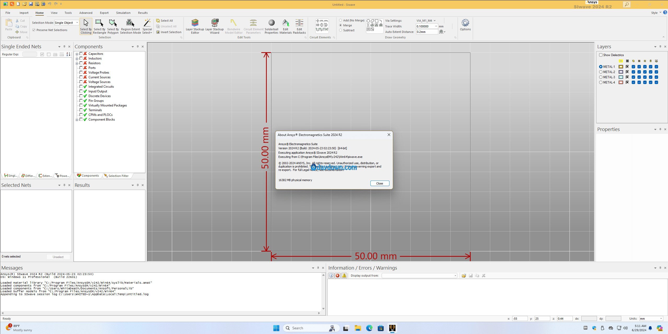668x334 pixels.
Task: Toggle METAL-3 first blue visibility checkbox
Action: tap(633, 77)
